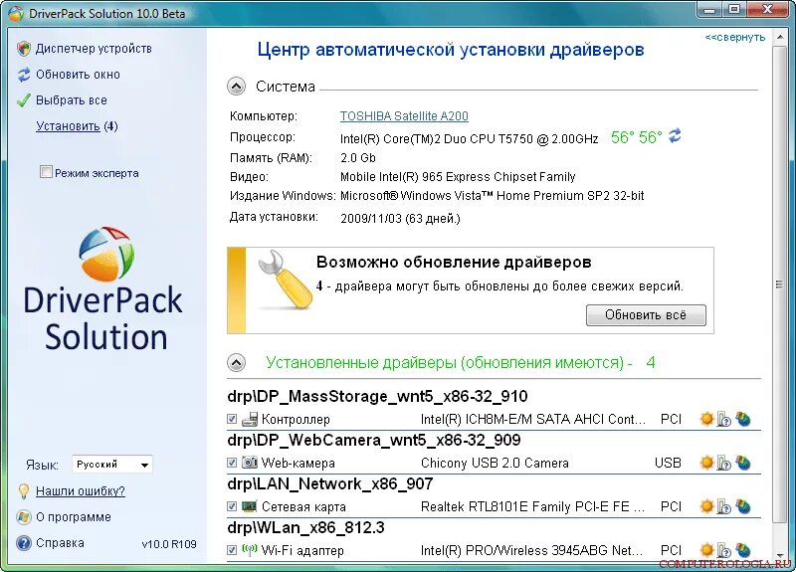
Task: Uncheck the Wi-Fi адаптер driver checkbox
Action: (x=232, y=550)
